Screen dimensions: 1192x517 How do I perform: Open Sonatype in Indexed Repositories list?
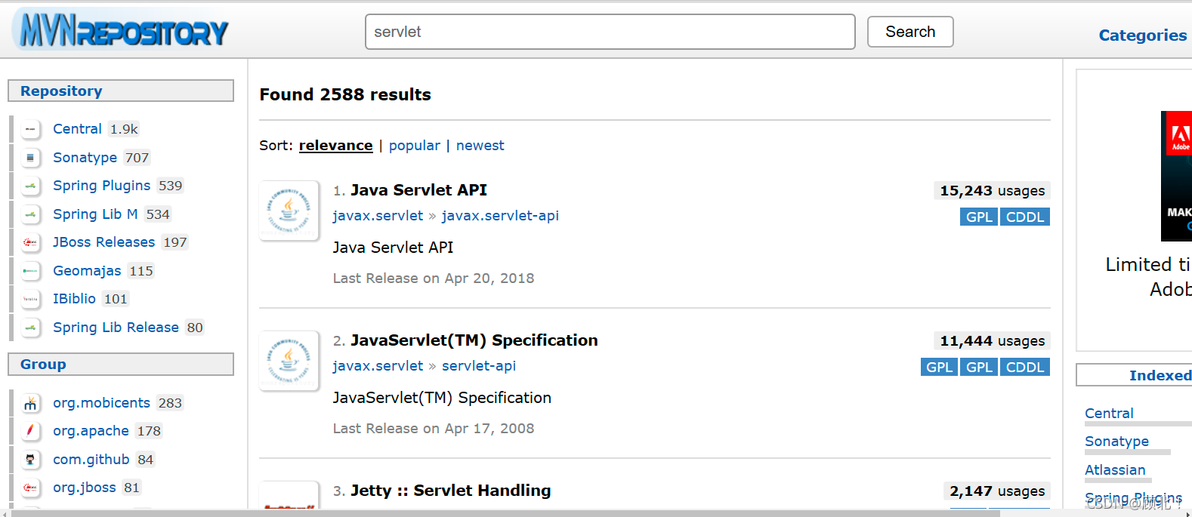(1116, 442)
